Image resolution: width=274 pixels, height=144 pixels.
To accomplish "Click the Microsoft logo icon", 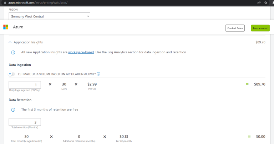I will [6, 27].
